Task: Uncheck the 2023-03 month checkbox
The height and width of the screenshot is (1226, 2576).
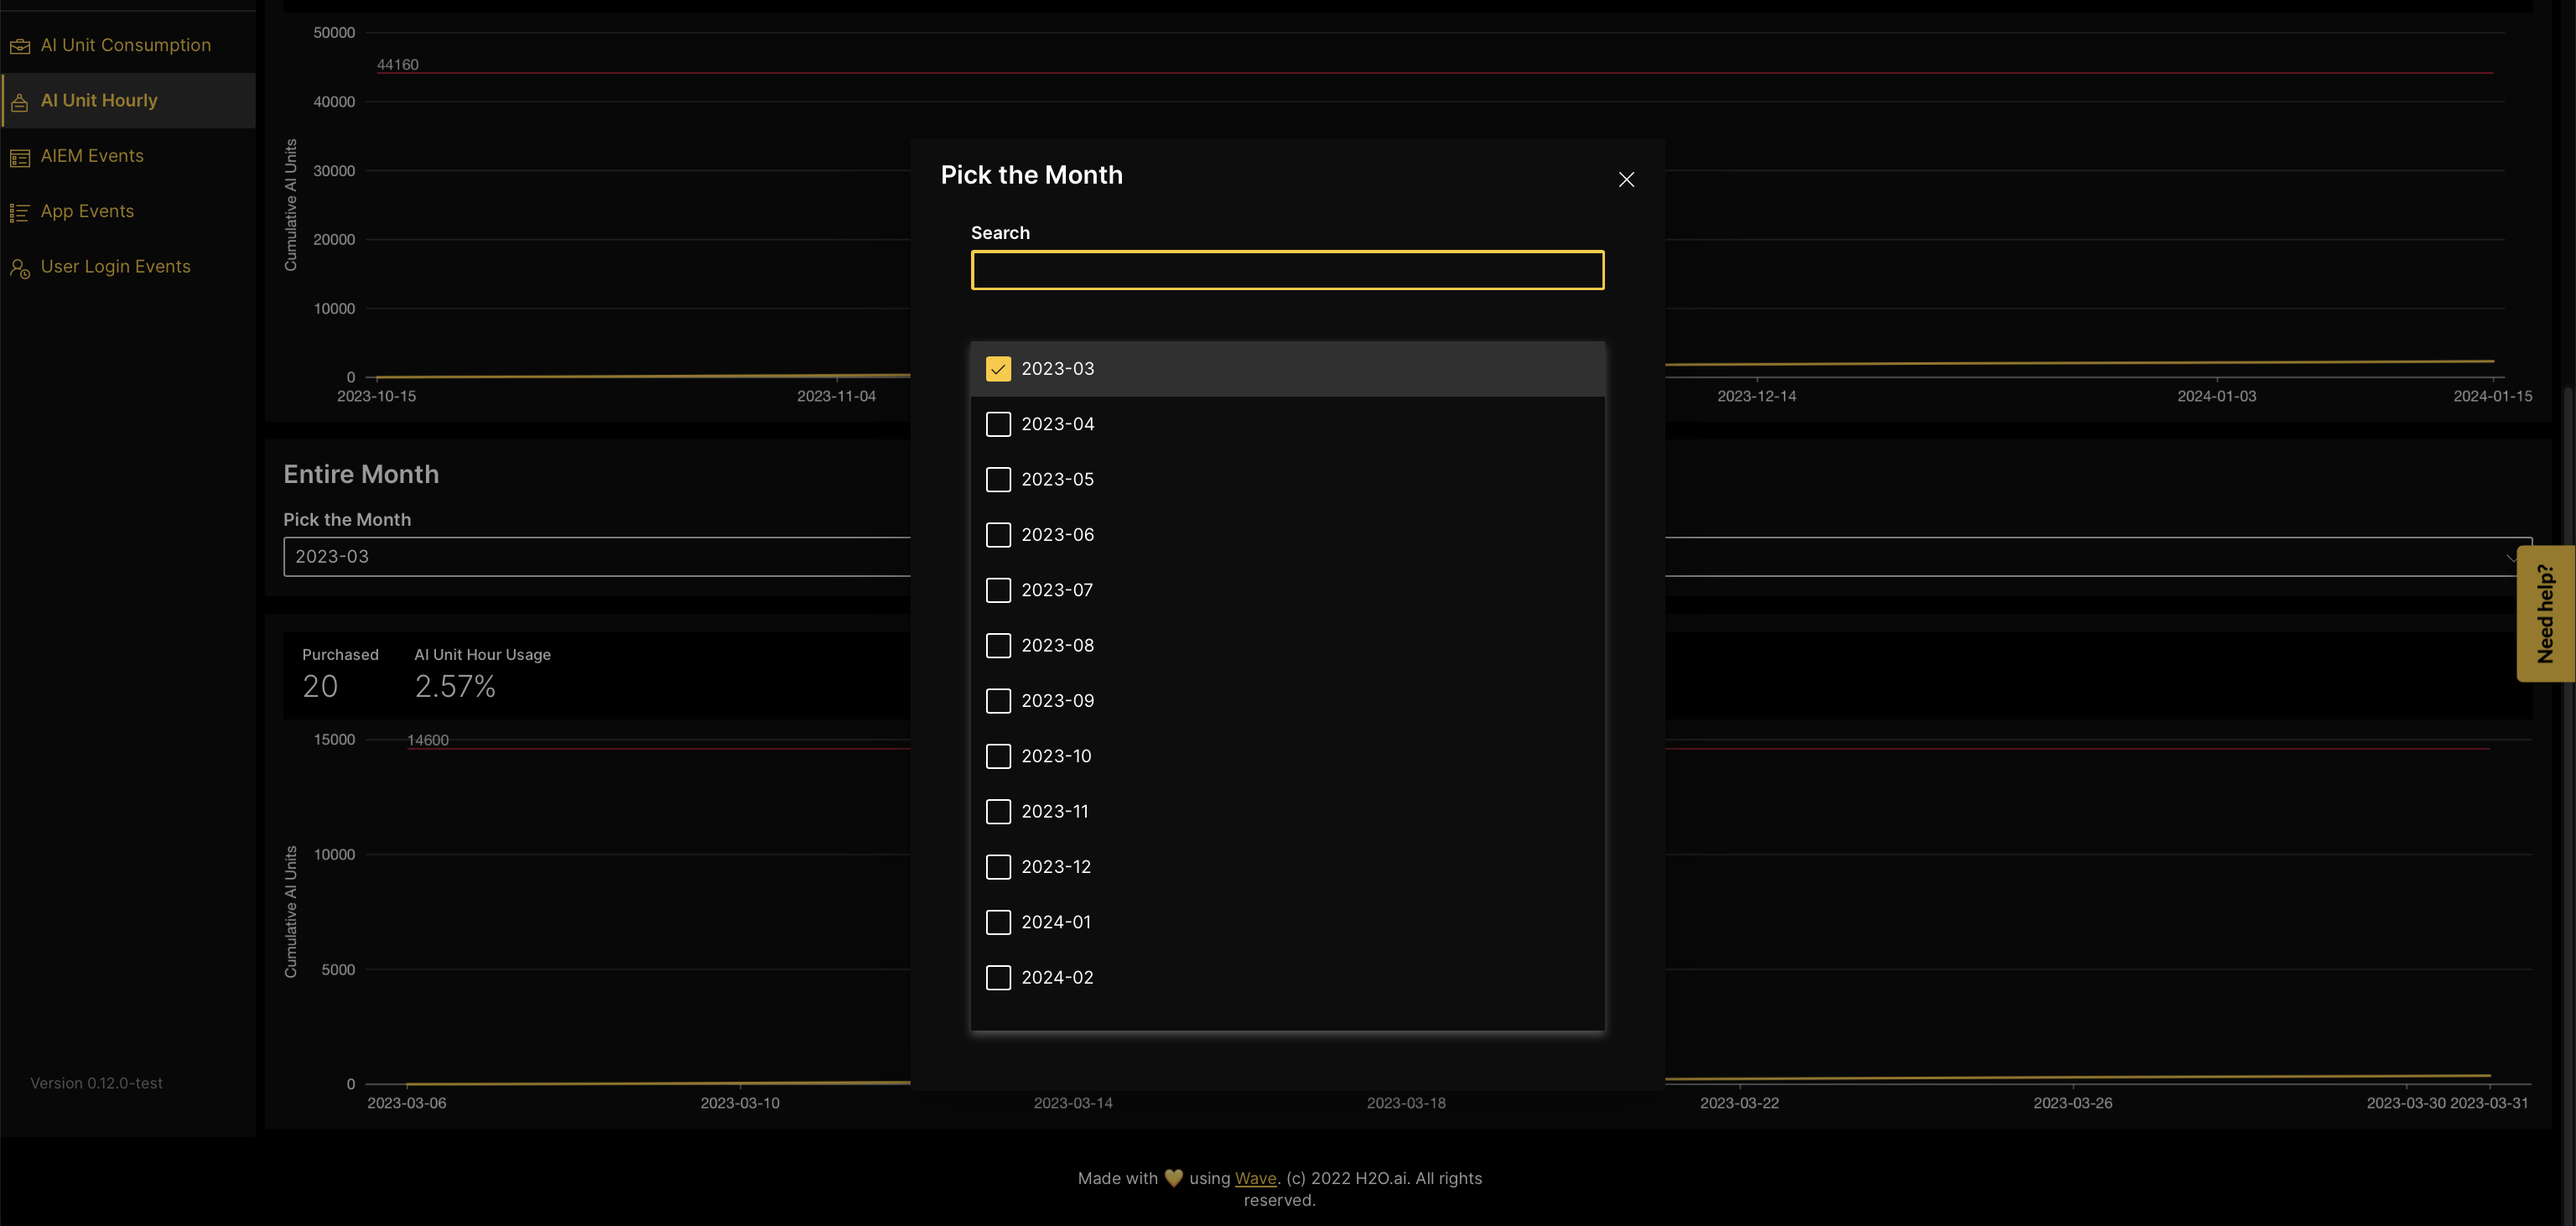Action: pos(998,369)
